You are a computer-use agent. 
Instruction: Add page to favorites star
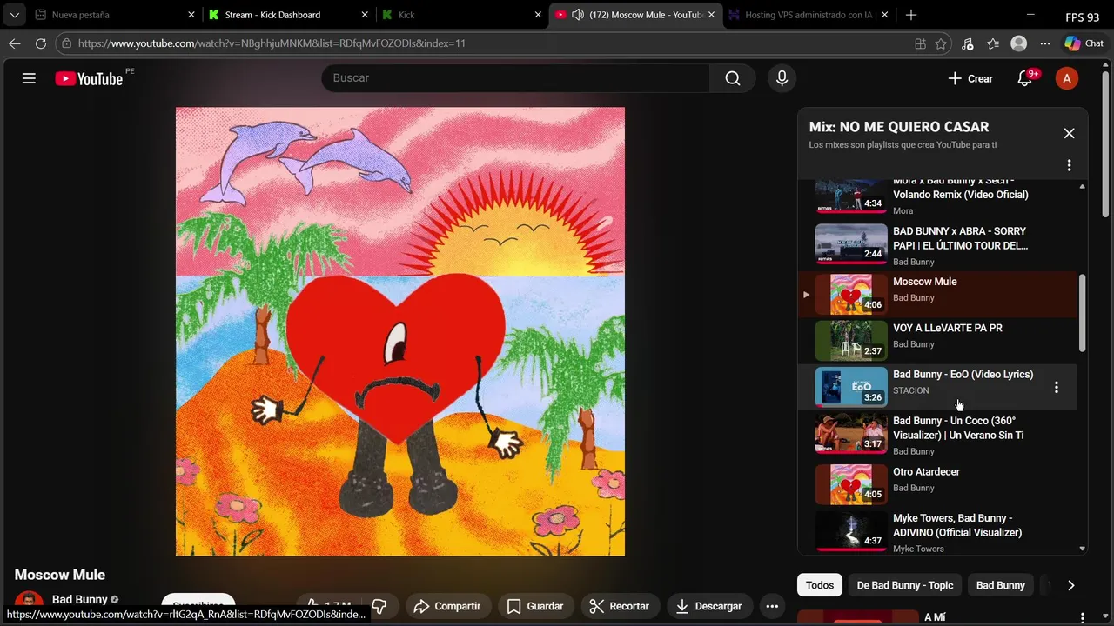click(x=941, y=43)
